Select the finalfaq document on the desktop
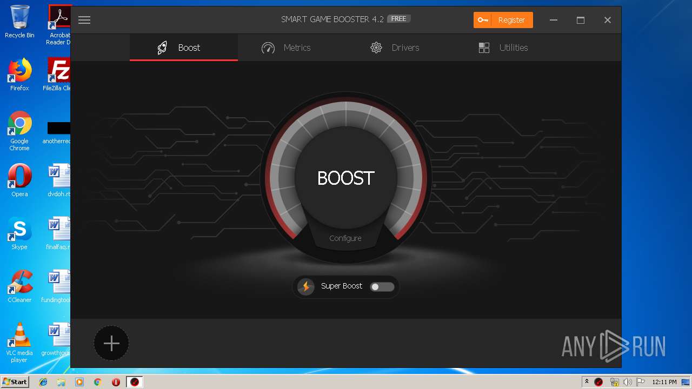 [58, 233]
